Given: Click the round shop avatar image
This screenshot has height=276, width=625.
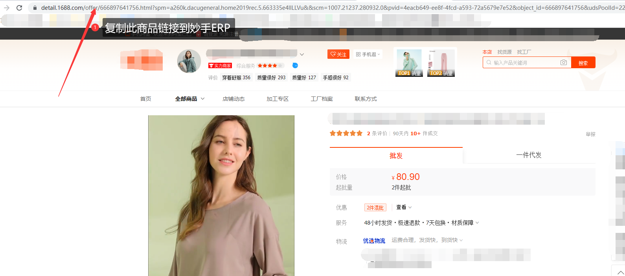Looking at the screenshot, I should 189,61.
